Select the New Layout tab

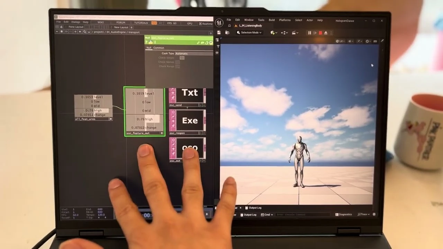[x=121, y=27]
